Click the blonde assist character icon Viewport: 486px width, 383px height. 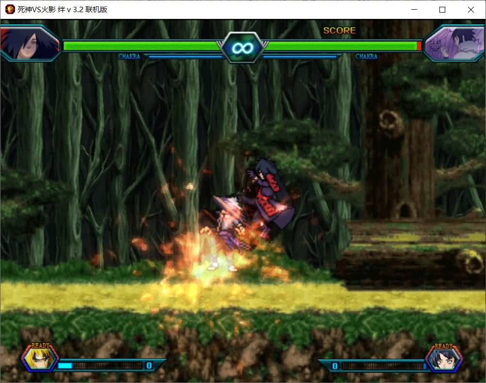click(39, 359)
